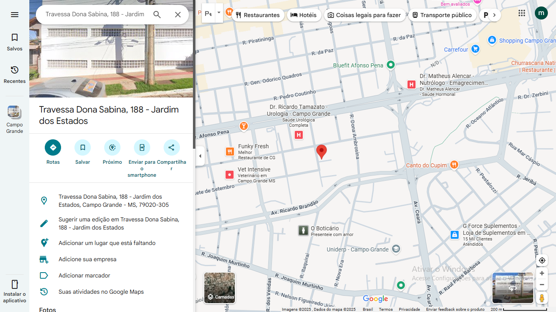Image resolution: width=556 pixels, height=312 pixels.
Task: Click the Bluefit Afonso Pena marker
Action: 391,65
